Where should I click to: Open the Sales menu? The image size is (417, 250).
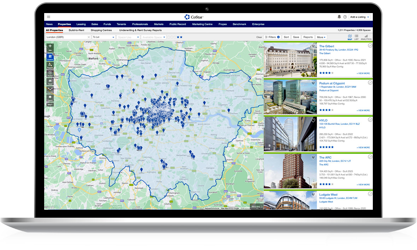(95, 24)
